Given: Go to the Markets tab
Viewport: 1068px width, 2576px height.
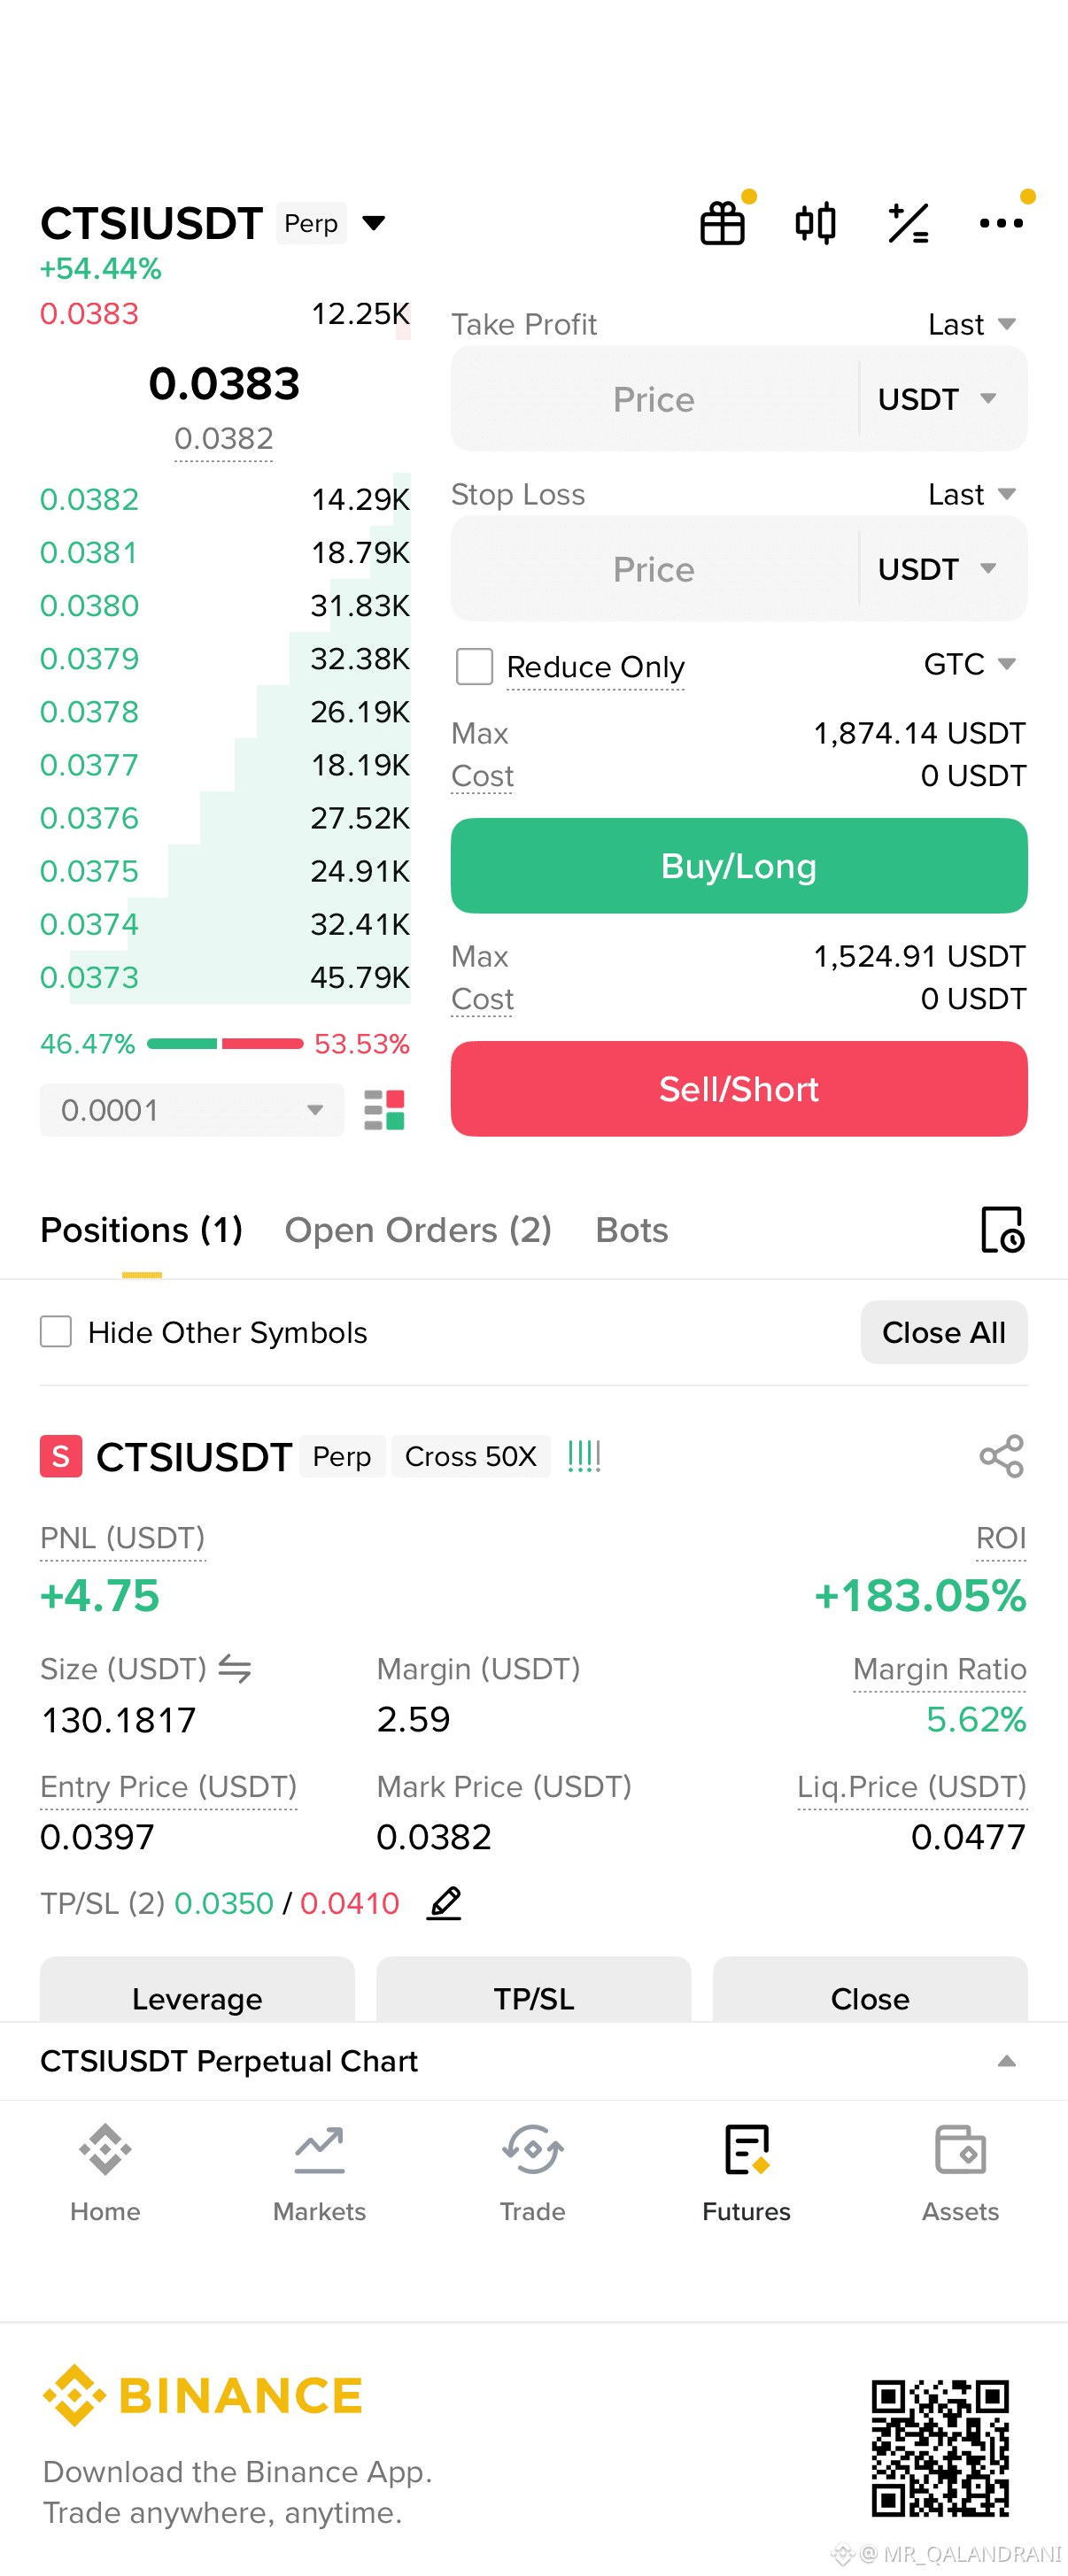Looking at the screenshot, I should tap(319, 2172).
